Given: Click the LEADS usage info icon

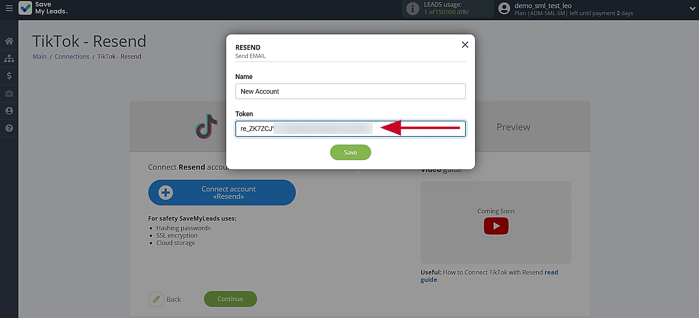Looking at the screenshot, I should point(412,8).
